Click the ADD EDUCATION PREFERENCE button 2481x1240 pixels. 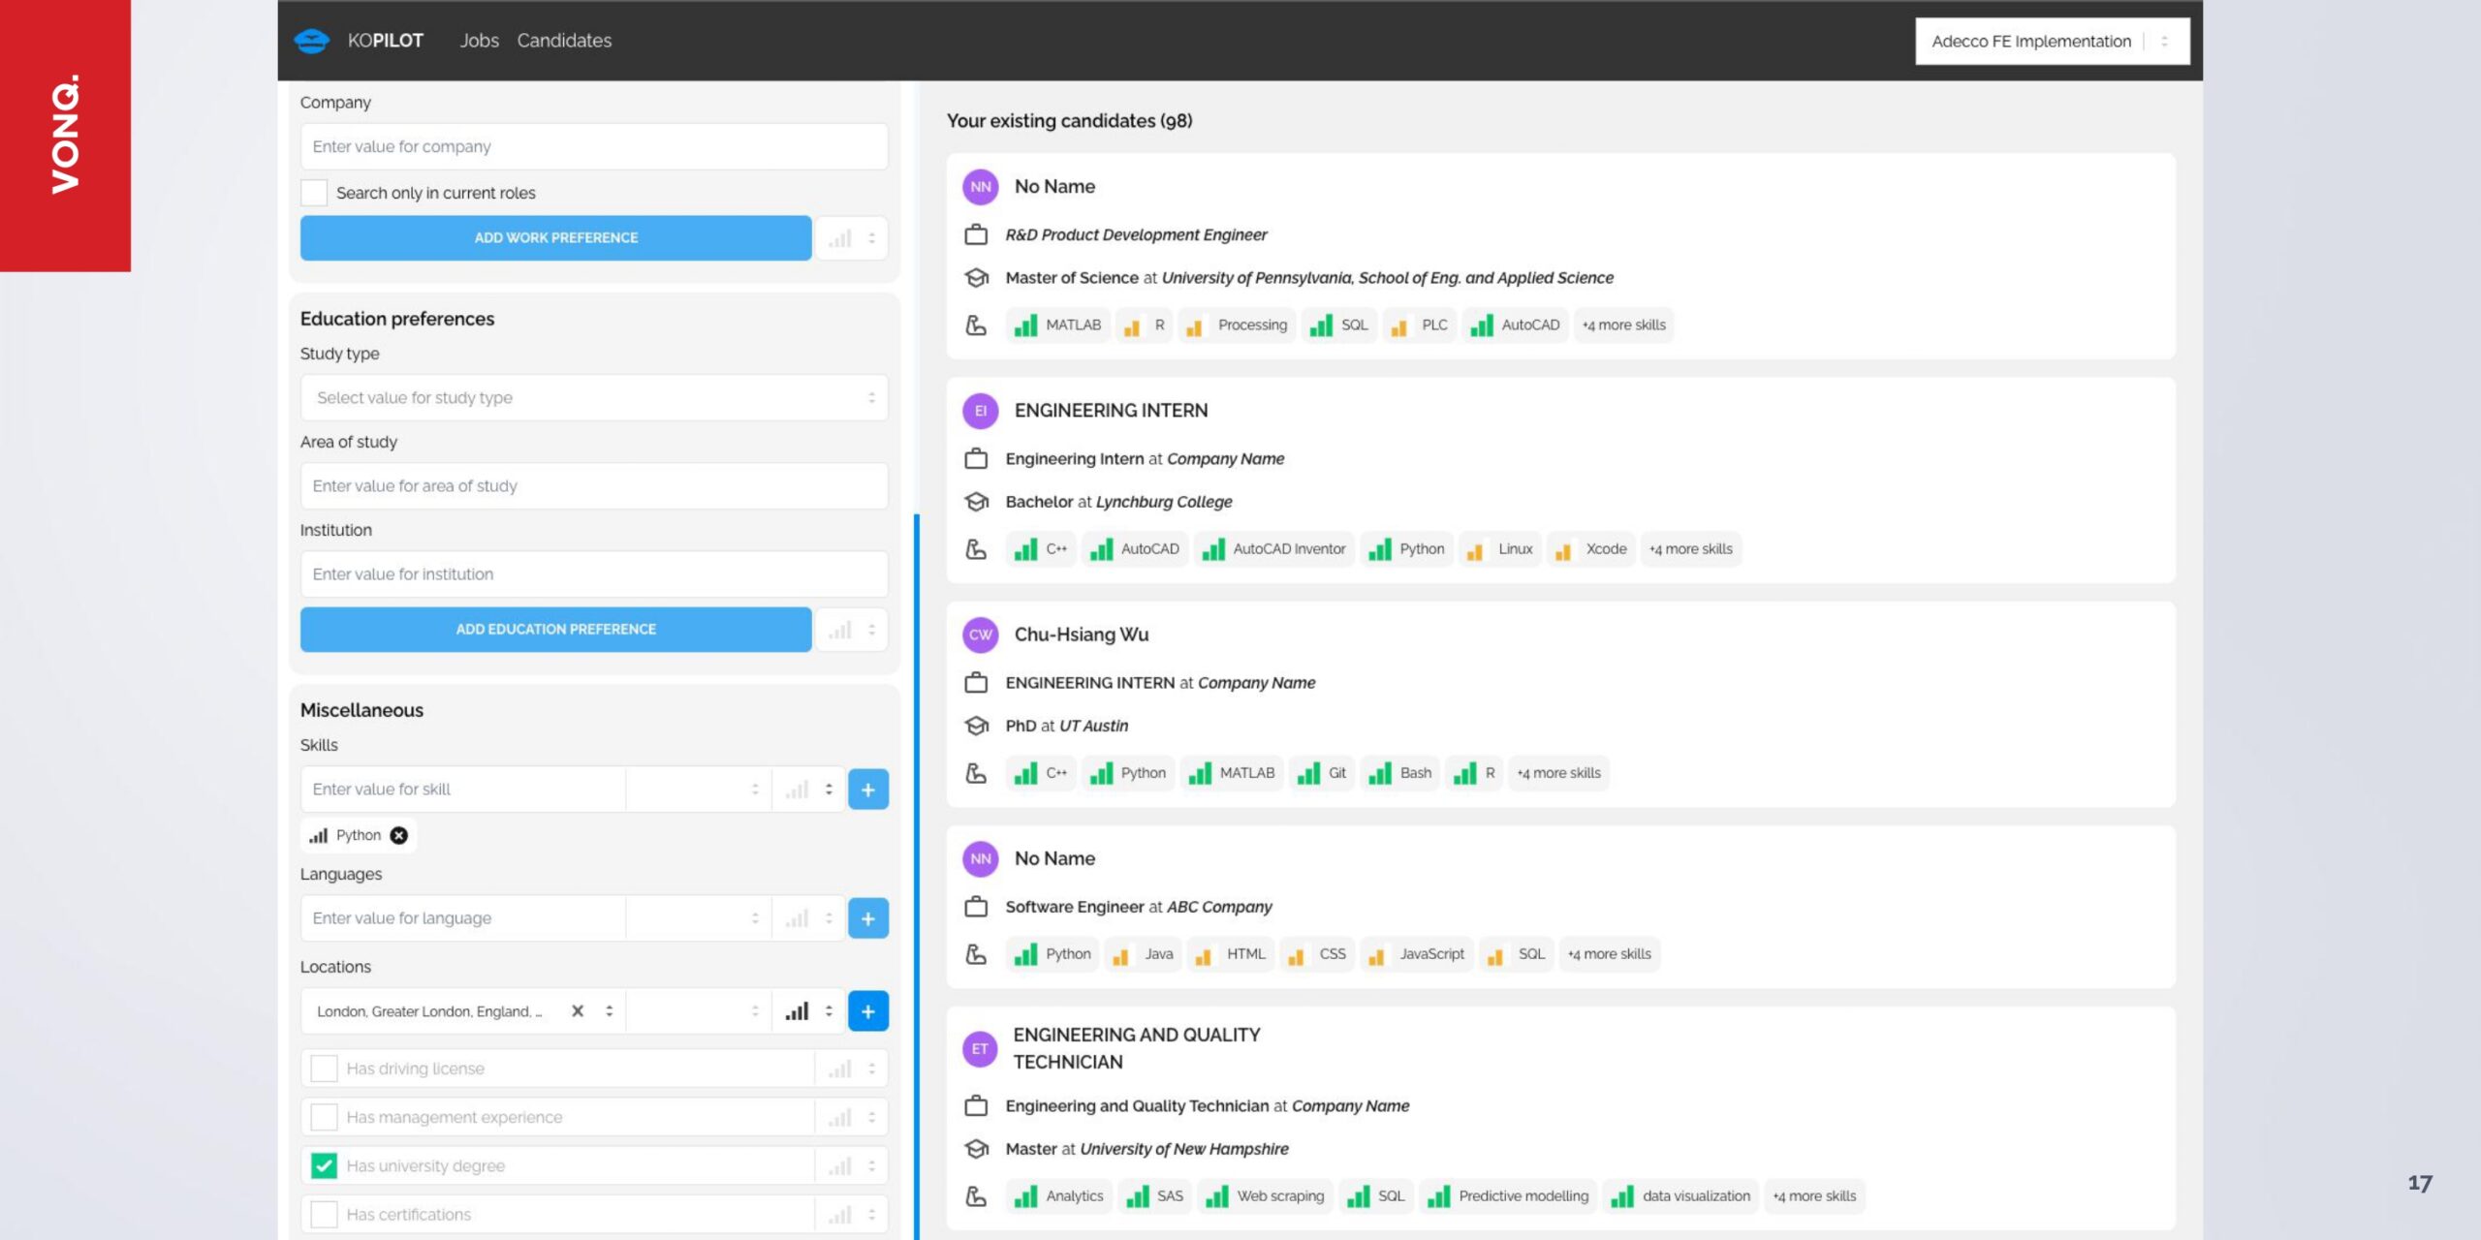pos(554,629)
